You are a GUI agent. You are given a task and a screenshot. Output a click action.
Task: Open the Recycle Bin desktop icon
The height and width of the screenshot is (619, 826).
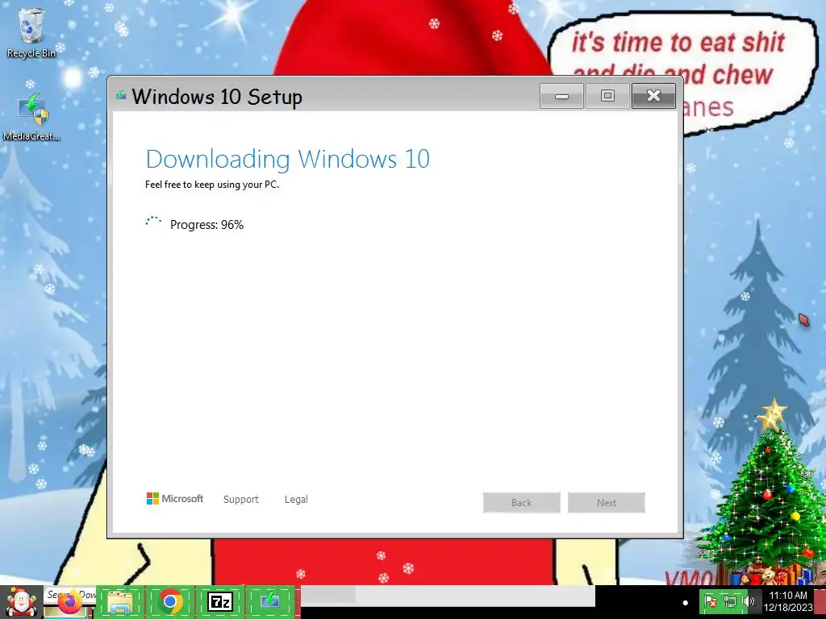click(31, 32)
